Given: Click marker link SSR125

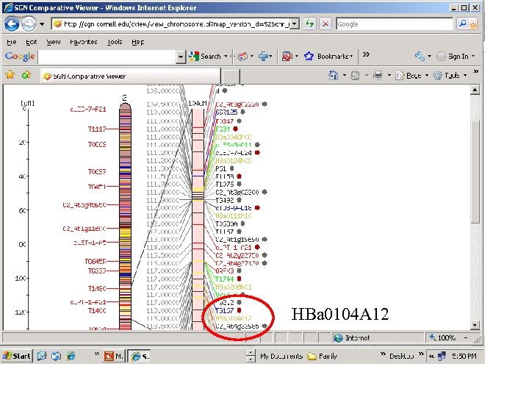Looking at the screenshot, I should coord(226,112).
